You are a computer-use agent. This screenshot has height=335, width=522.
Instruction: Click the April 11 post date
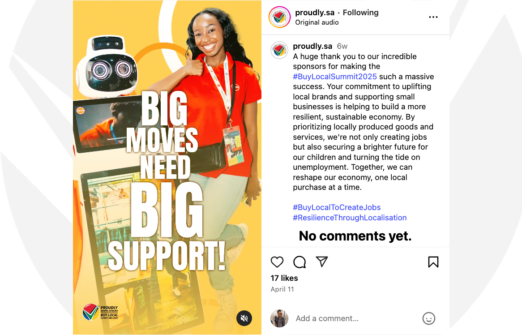282,289
